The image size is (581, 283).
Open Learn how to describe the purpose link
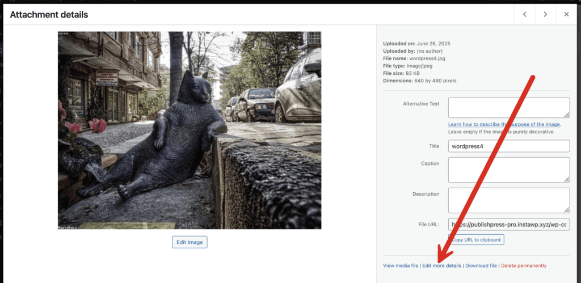(x=504, y=124)
